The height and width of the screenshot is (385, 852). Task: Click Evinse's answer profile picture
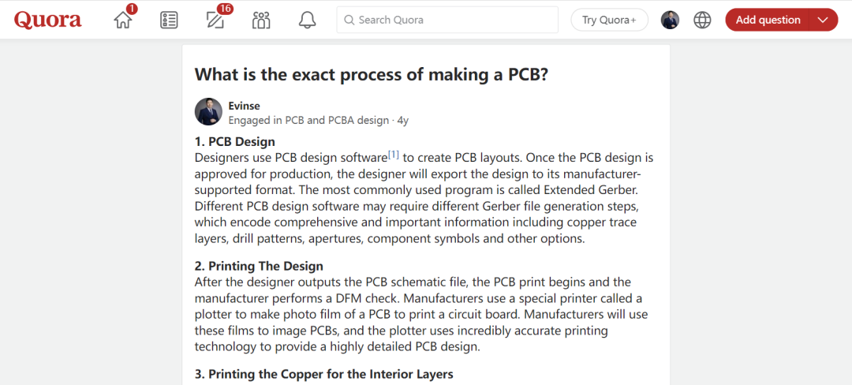coord(208,112)
